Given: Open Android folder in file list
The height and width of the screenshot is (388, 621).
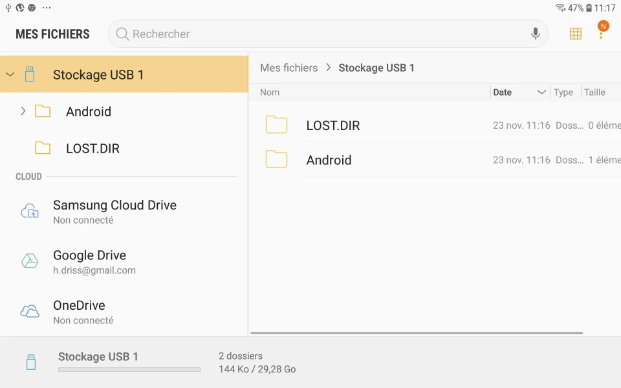Looking at the screenshot, I should tap(435, 160).
